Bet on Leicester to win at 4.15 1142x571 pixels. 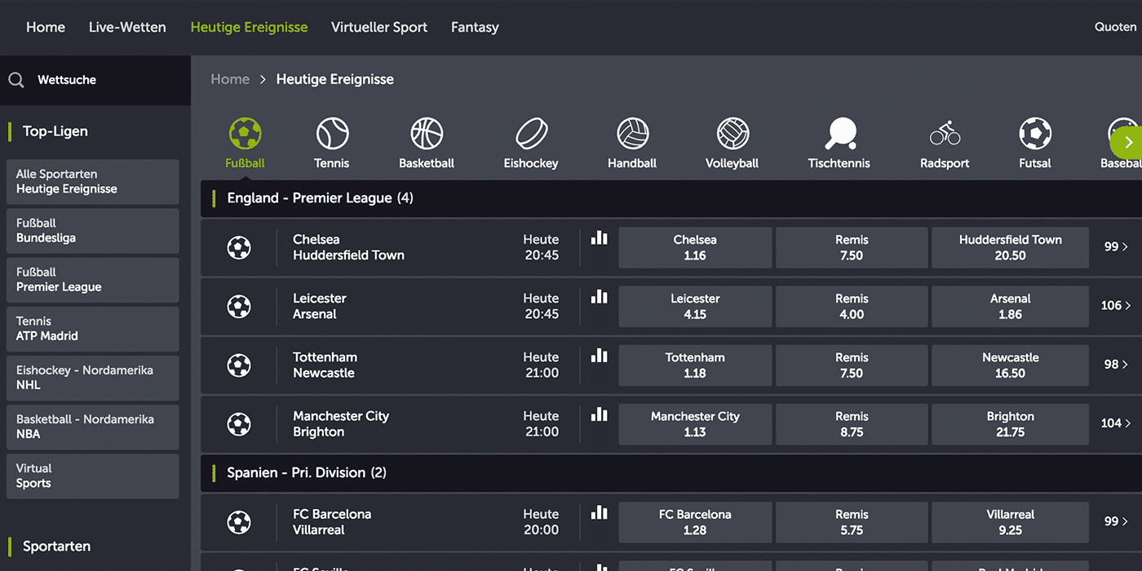(x=695, y=306)
